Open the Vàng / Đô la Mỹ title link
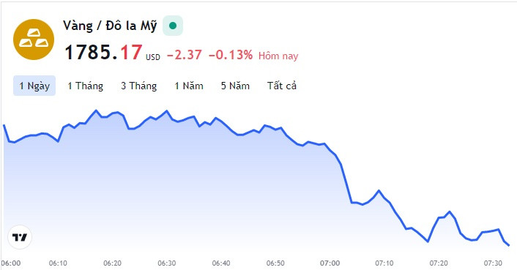517x270 pixels. (x=110, y=26)
